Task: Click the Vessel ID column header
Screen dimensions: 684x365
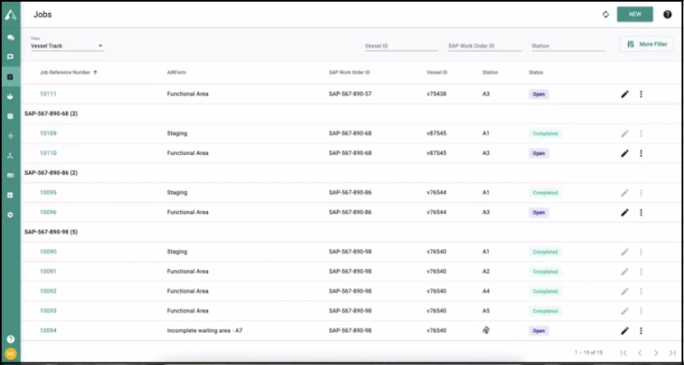Action: pyautogui.click(x=437, y=73)
